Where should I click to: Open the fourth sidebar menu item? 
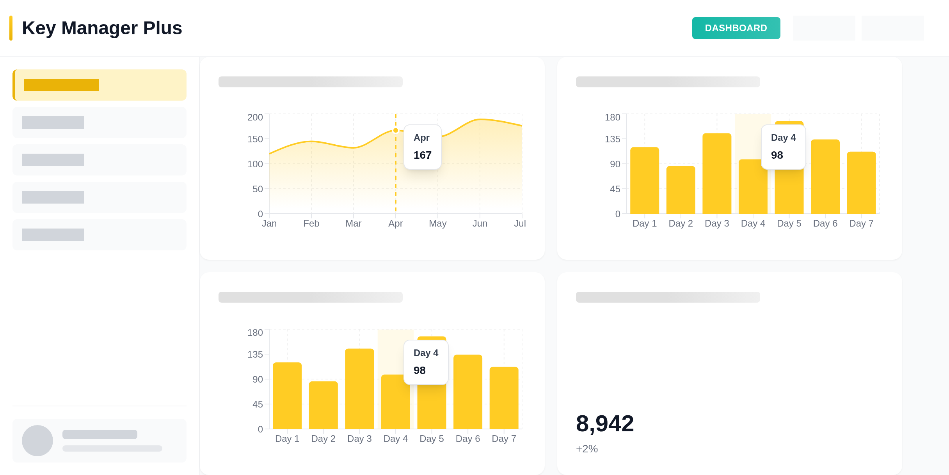click(100, 197)
